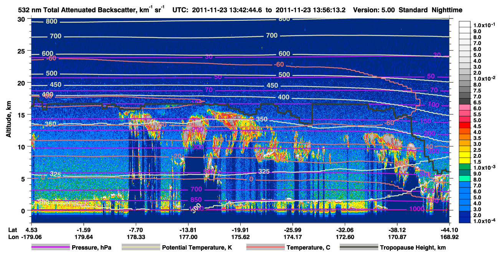Click the latitude value -25.99
This screenshot has height=256, width=499.
(x=292, y=230)
